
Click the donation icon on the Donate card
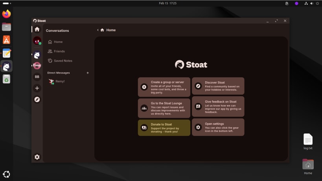coord(144,128)
